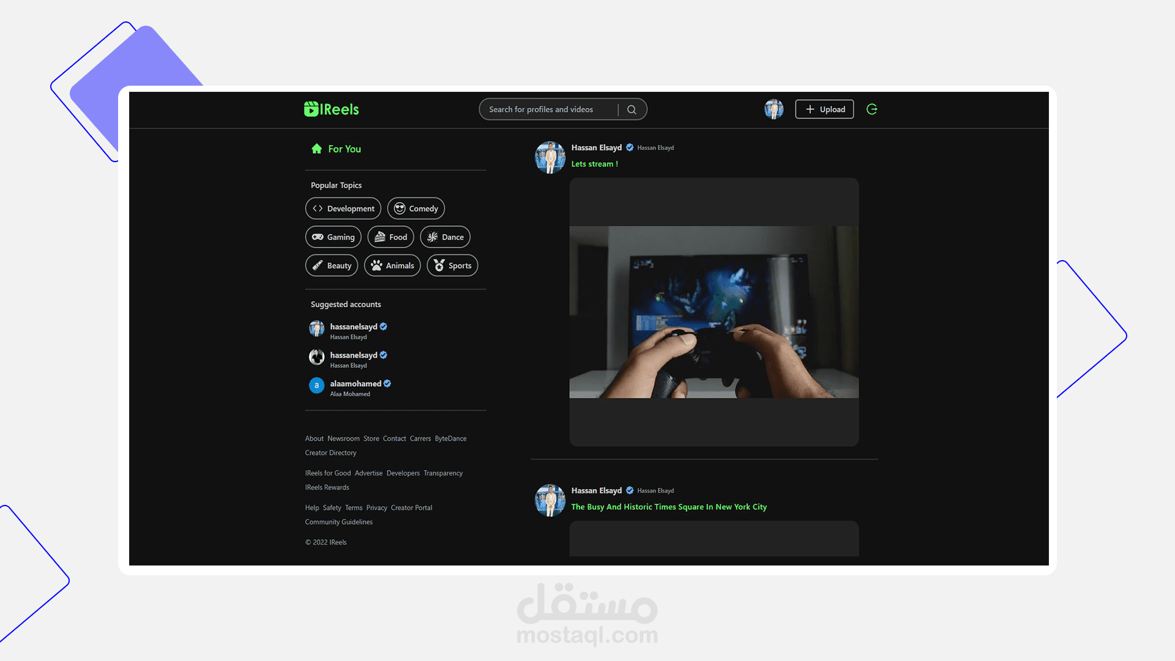Pick the Food topic chip

pos(391,237)
